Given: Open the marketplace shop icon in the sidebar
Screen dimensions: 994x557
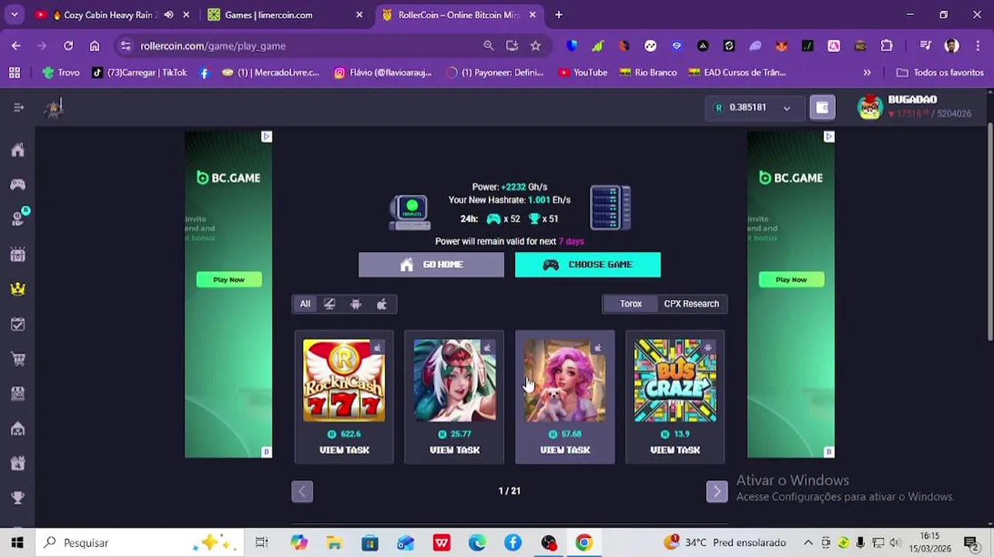Looking at the screenshot, I should pos(18,394).
